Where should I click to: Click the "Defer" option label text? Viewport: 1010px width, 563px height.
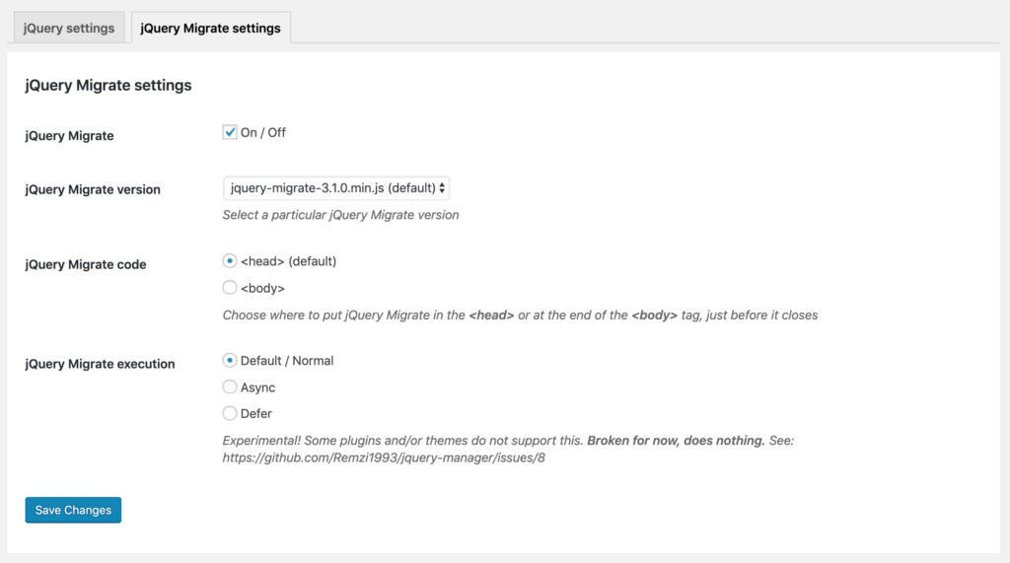[255, 413]
